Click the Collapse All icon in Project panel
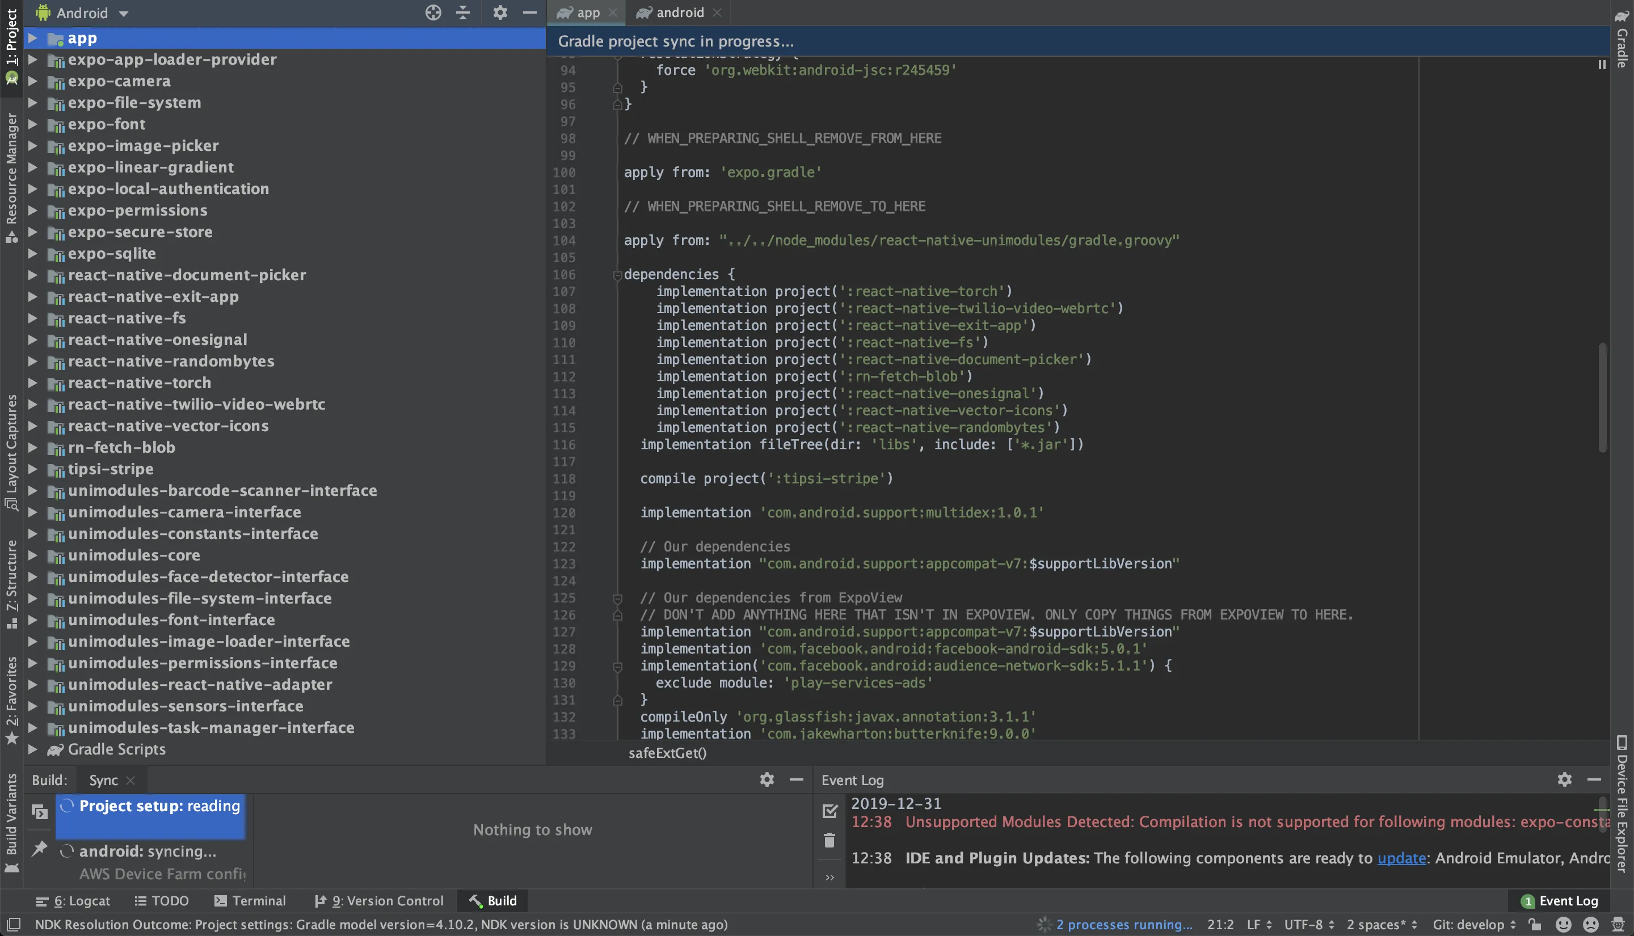1634x936 pixels. tap(463, 12)
